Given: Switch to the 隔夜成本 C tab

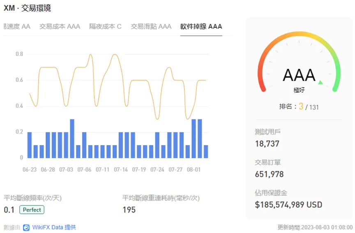Looking at the screenshot, I should tap(105, 26).
